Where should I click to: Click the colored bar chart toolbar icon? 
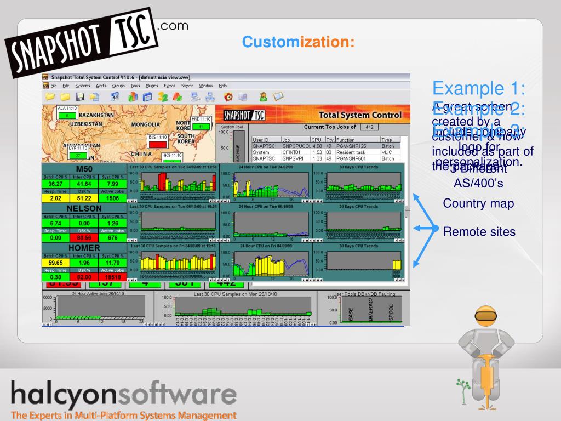coord(133,96)
